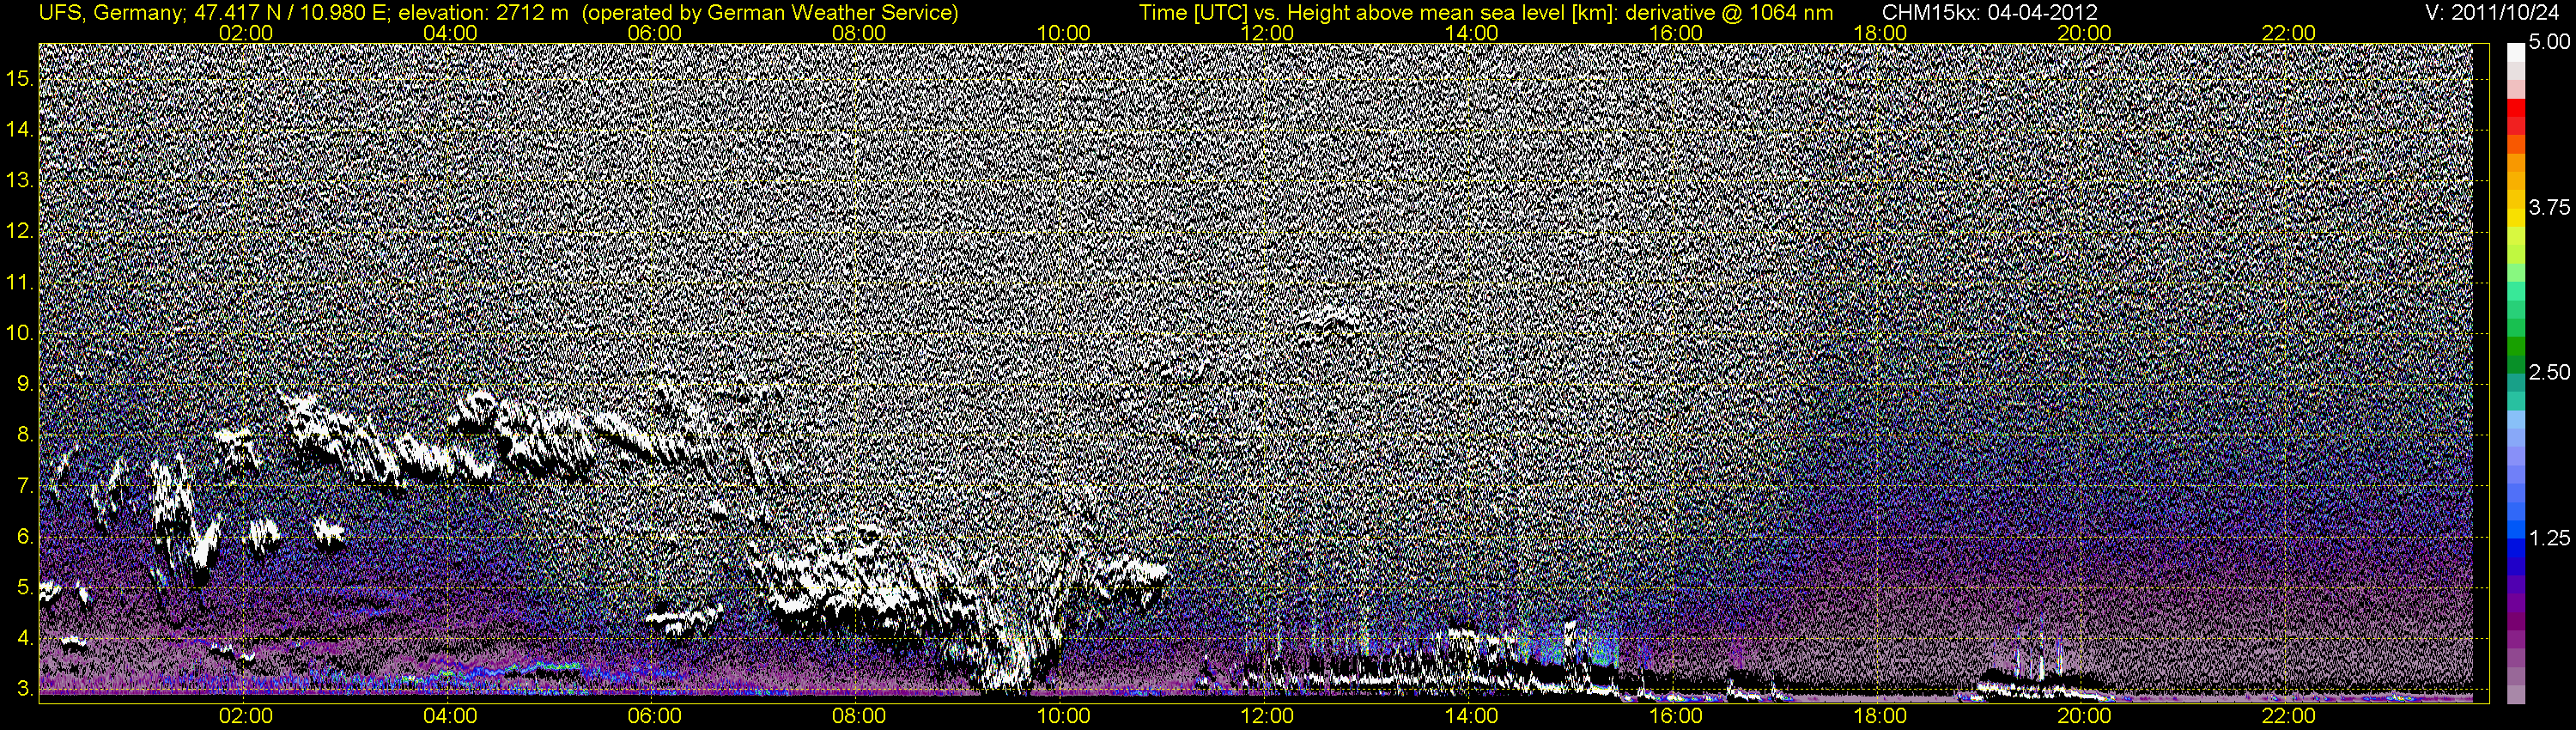Click the "4." height axis label

26,639
